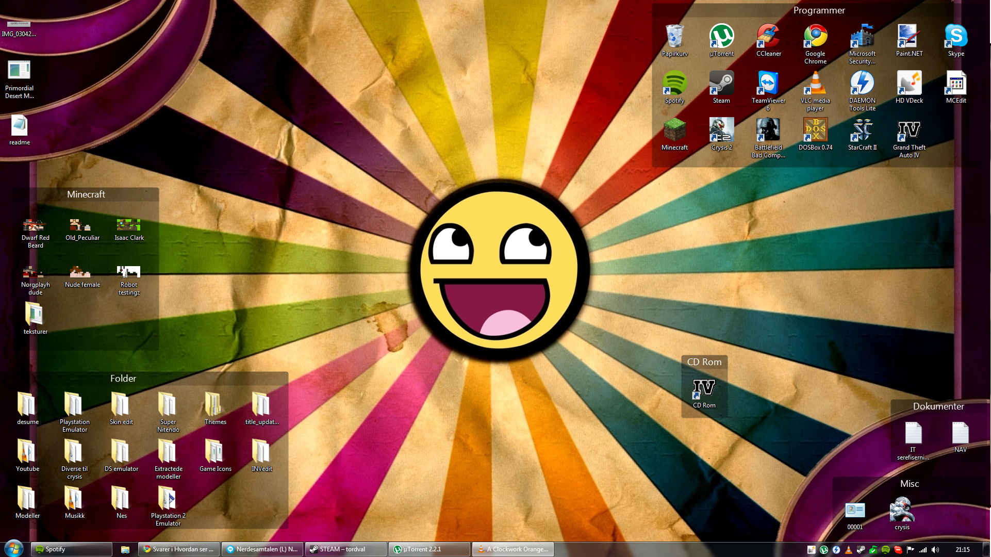Open the DS emulator folder
The width and height of the screenshot is (991, 557).
click(x=121, y=455)
